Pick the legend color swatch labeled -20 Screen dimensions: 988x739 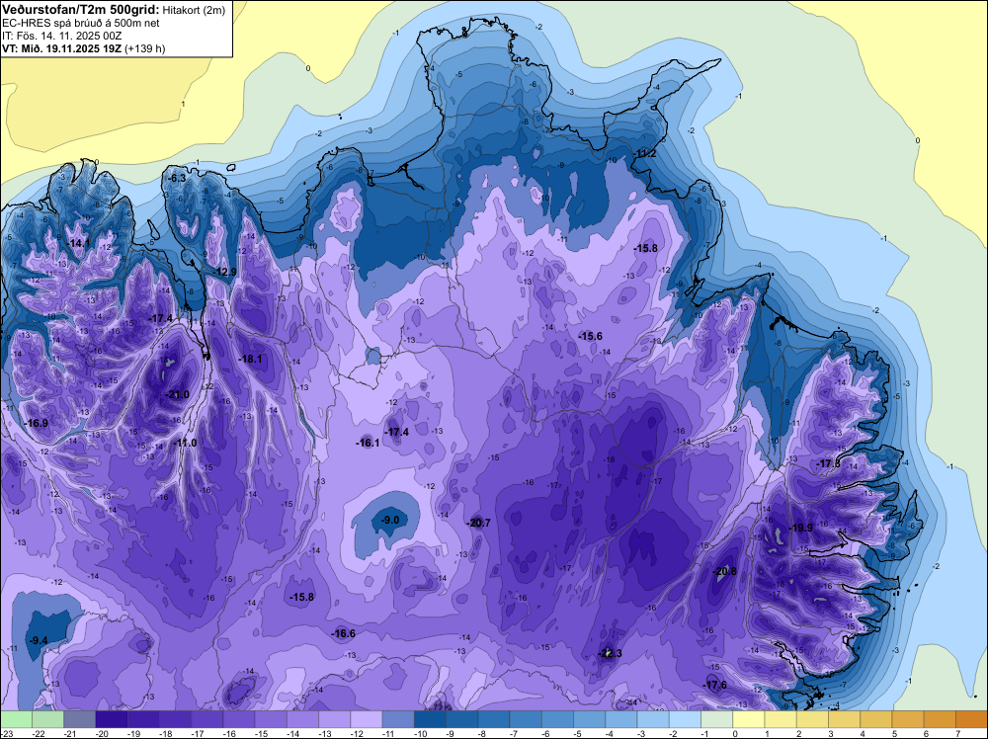(112, 719)
